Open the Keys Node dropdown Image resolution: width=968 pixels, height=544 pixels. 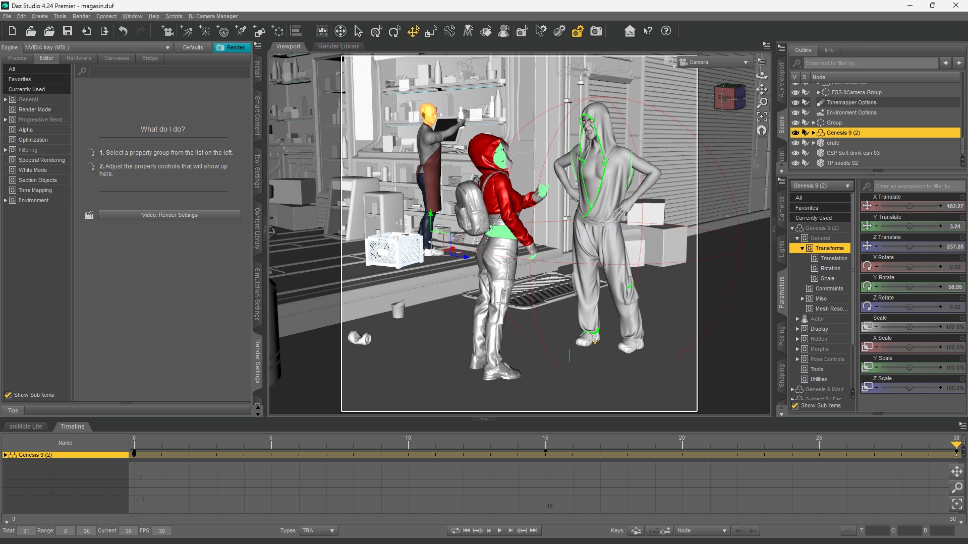point(703,531)
